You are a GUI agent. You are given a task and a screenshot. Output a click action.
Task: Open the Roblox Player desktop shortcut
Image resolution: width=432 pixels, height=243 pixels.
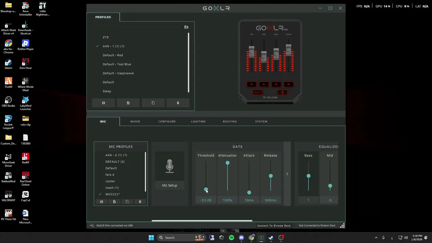coord(26,45)
